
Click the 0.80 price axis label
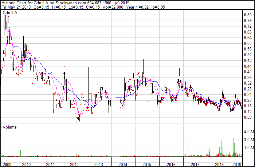tap(248, 15)
